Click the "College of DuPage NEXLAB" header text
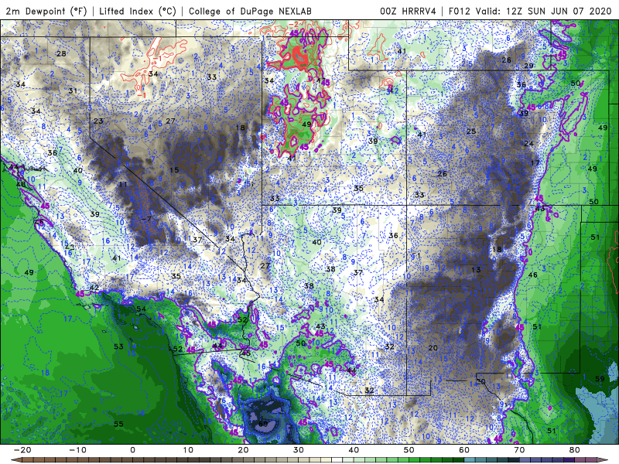The height and width of the screenshot is (464, 619). (x=250, y=11)
